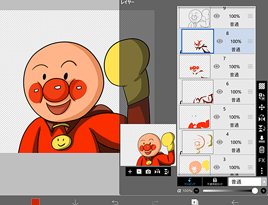Screen dimensions: 268x205
Task: Merge layer down arrow icon
Action: tap(262, 139)
